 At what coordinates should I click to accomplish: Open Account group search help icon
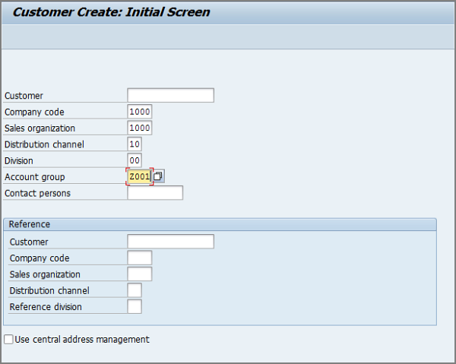coord(158,176)
